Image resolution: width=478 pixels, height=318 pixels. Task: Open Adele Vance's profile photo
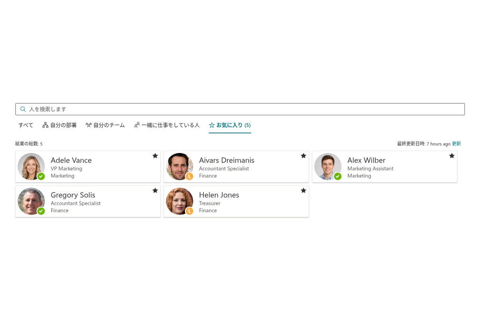tap(31, 167)
